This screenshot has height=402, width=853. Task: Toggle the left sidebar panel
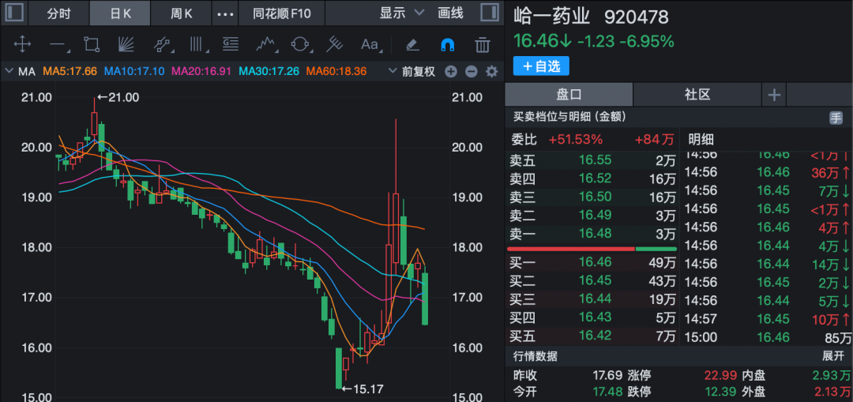(13, 13)
